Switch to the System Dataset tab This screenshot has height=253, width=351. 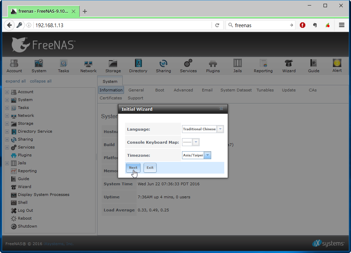(x=236, y=90)
